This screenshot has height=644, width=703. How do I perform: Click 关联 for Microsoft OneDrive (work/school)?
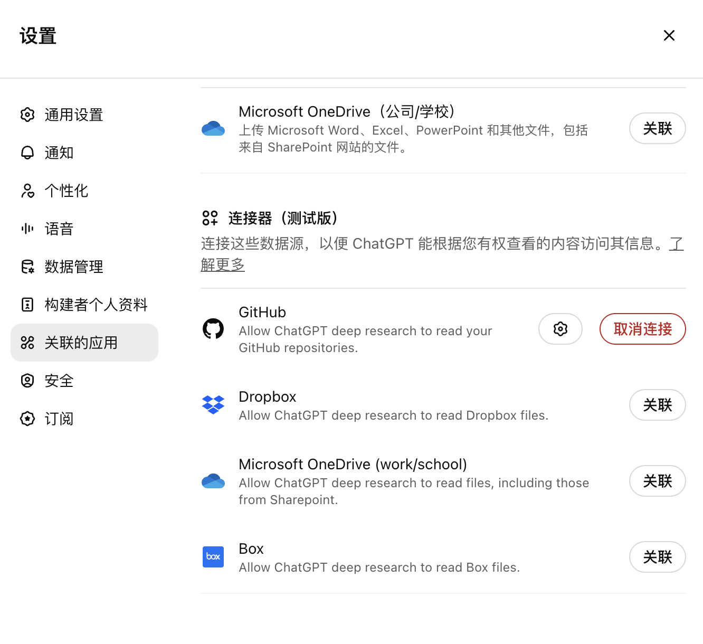658,481
